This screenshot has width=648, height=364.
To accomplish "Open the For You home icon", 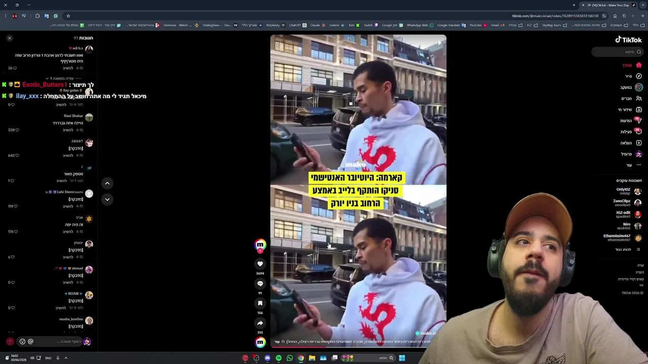I will [x=639, y=65].
